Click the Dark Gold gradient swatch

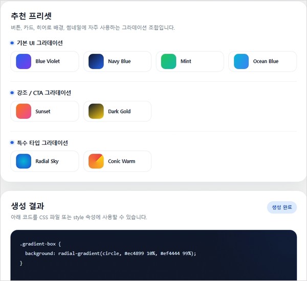(96, 111)
